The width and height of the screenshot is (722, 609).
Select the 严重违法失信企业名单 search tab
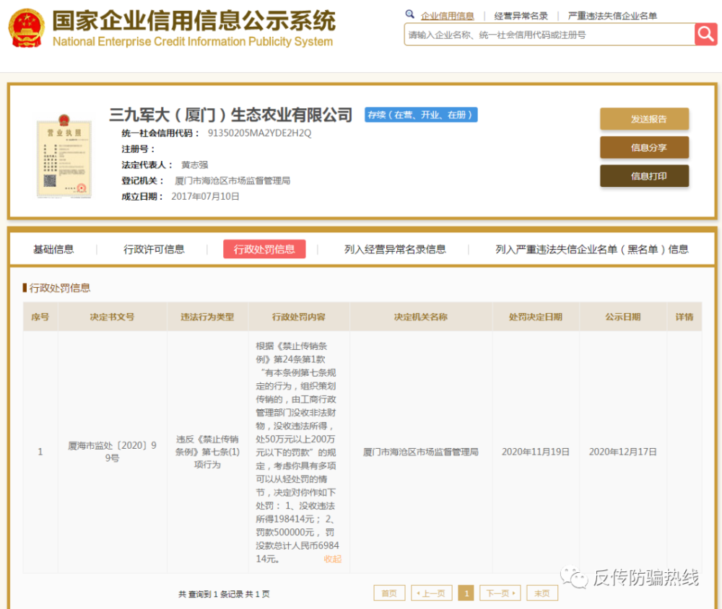pos(612,16)
